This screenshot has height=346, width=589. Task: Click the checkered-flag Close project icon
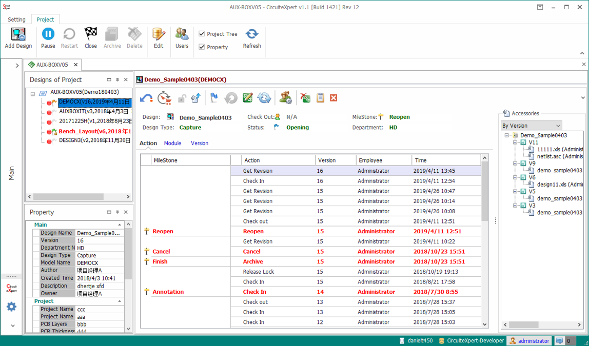pos(90,34)
